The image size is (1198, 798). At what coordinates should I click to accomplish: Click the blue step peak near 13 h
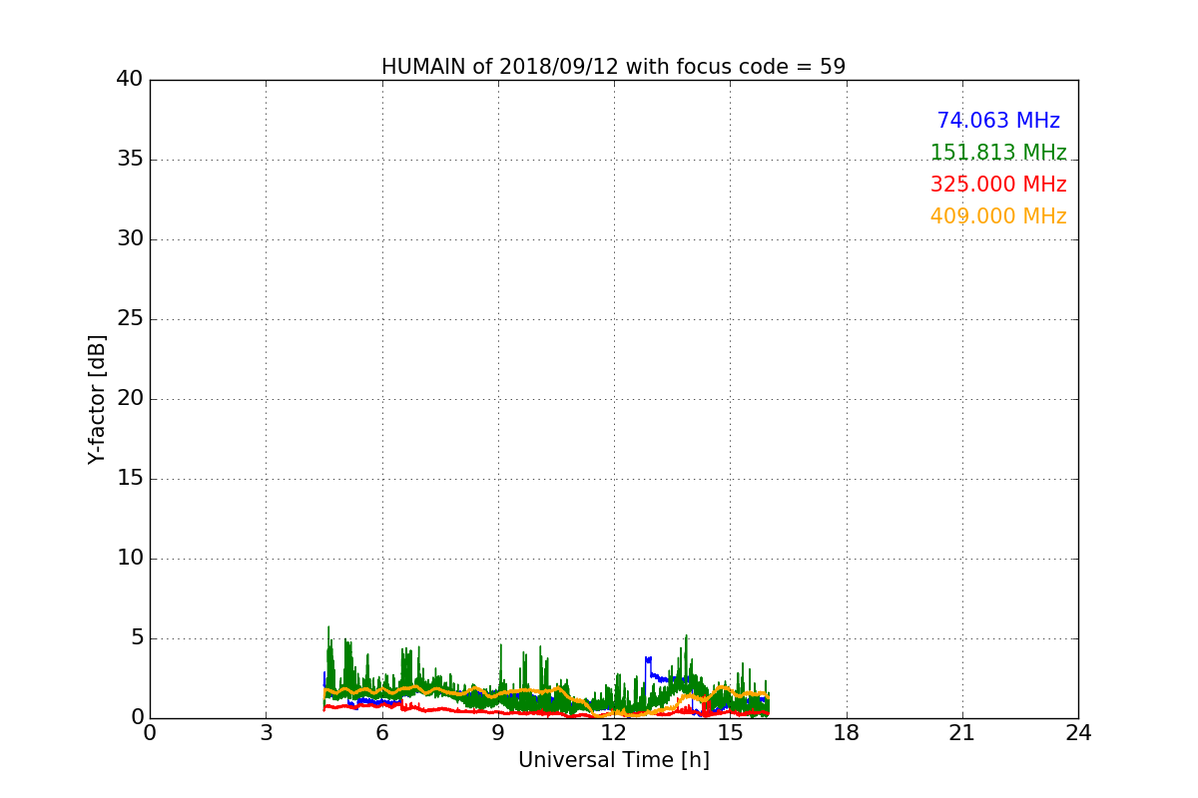point(648,659)
